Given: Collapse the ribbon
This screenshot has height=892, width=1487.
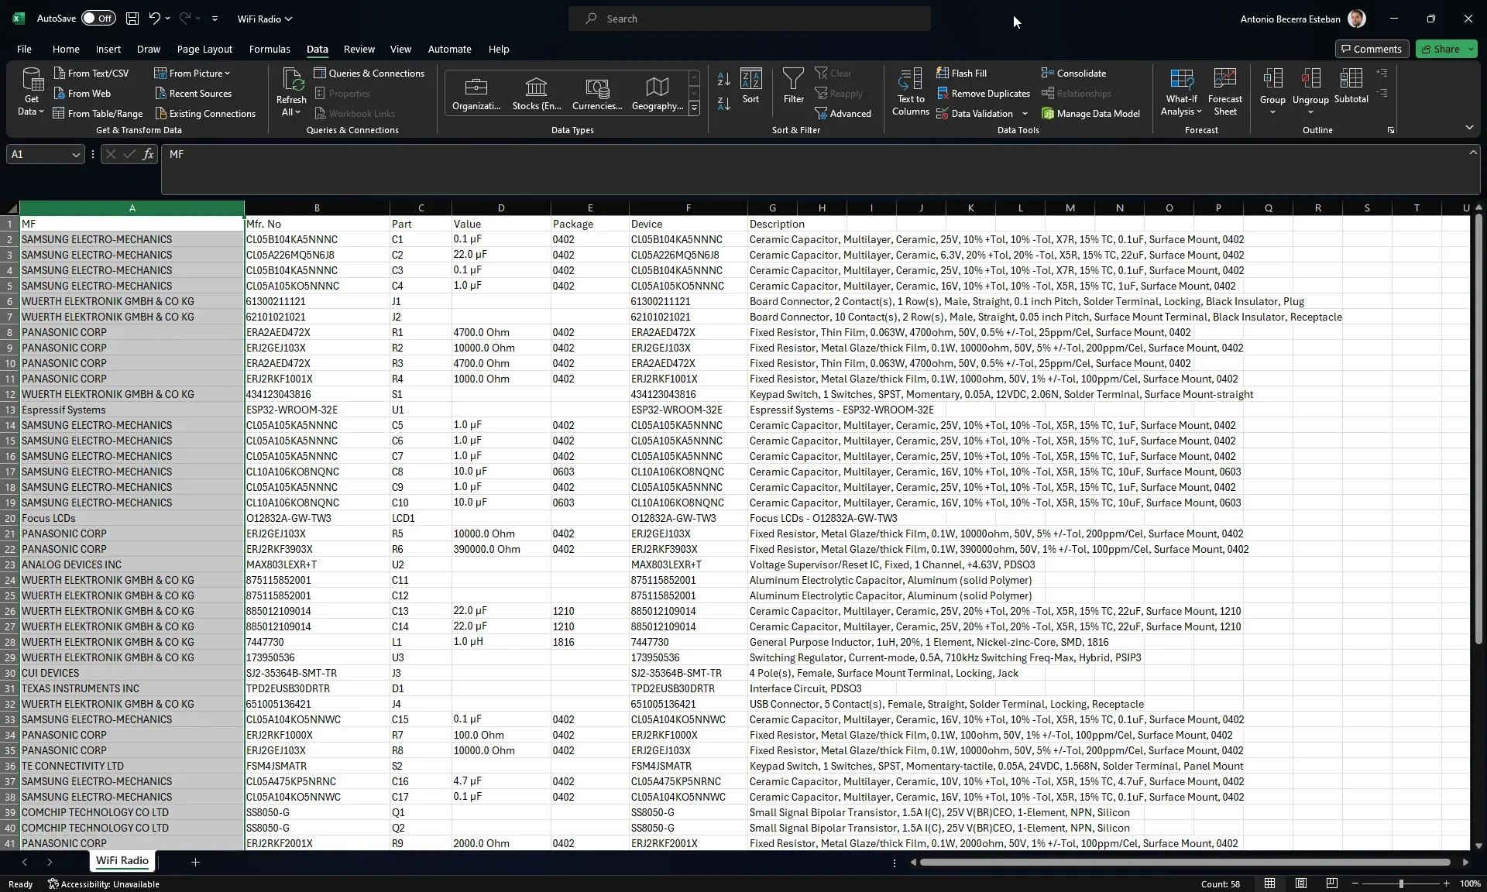Looking at the screenshot, I should click(1469, 128).
